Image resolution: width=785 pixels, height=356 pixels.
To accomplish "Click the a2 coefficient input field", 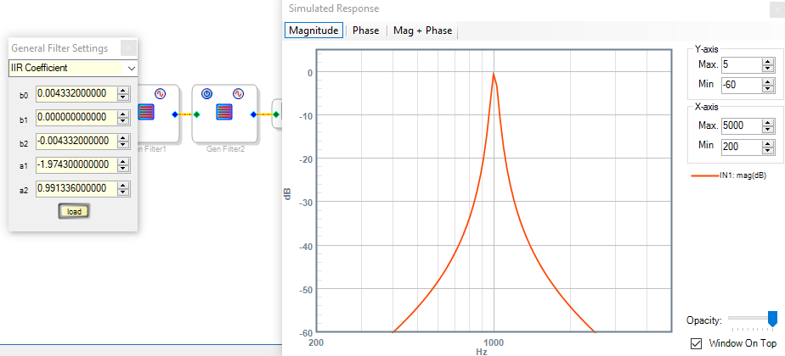I will [x=76, y=188].
